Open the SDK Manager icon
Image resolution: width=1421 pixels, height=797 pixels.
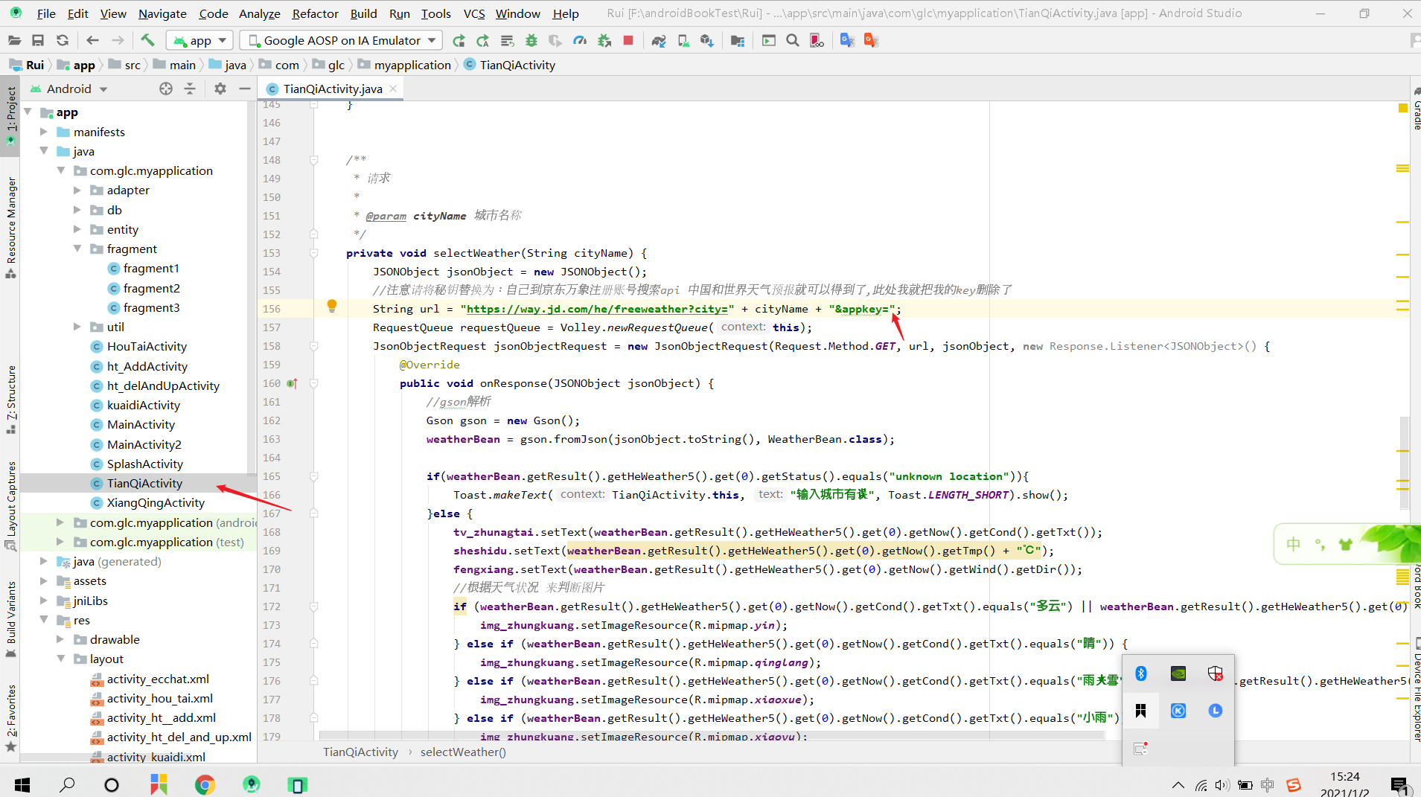[x=707, y=40]
